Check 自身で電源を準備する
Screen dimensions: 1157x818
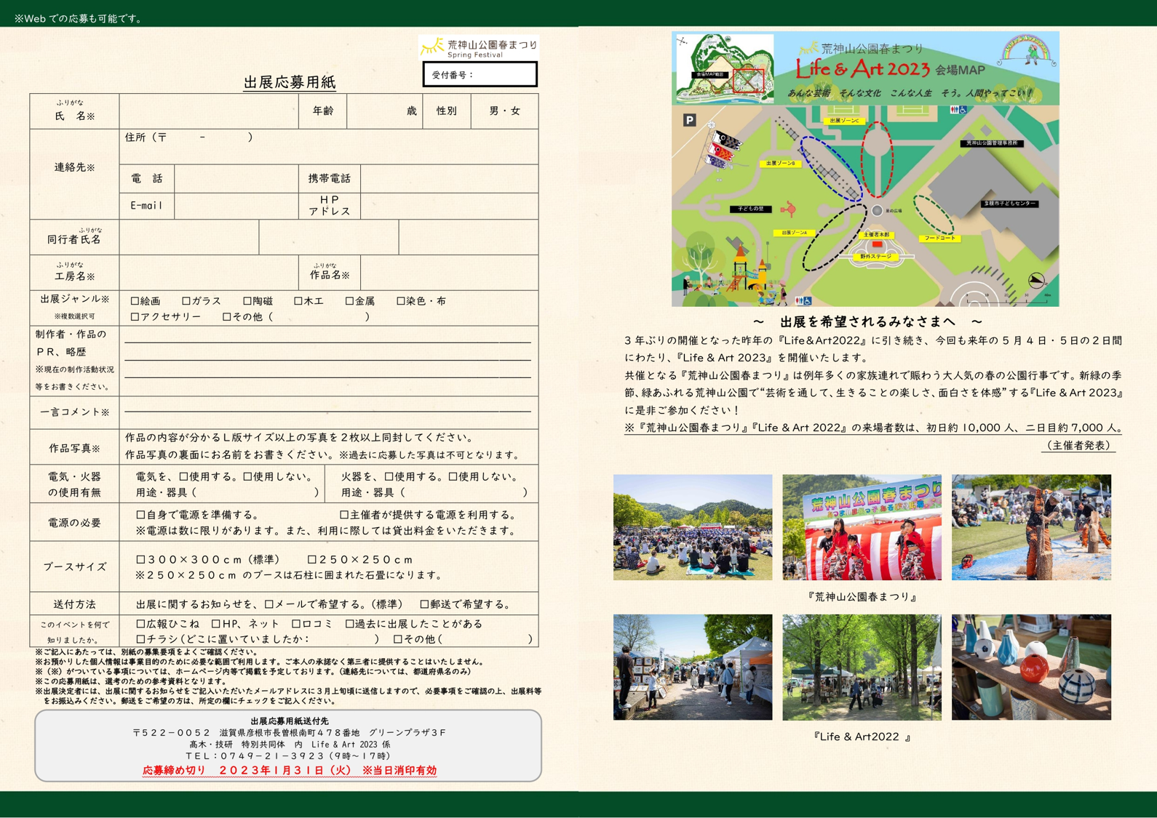click(141, 515)
